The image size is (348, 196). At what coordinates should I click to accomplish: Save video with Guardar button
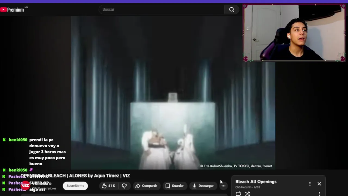(x=175, y=186)
